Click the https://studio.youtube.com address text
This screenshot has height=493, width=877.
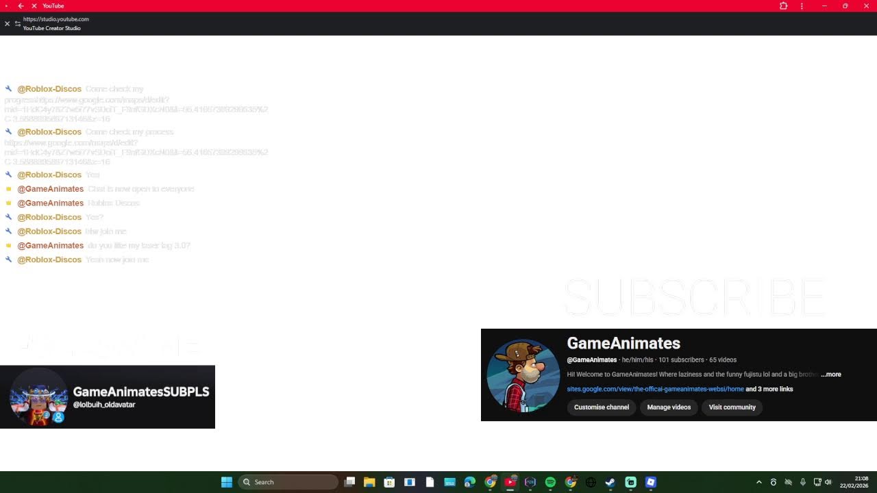[x=56, y=19]
